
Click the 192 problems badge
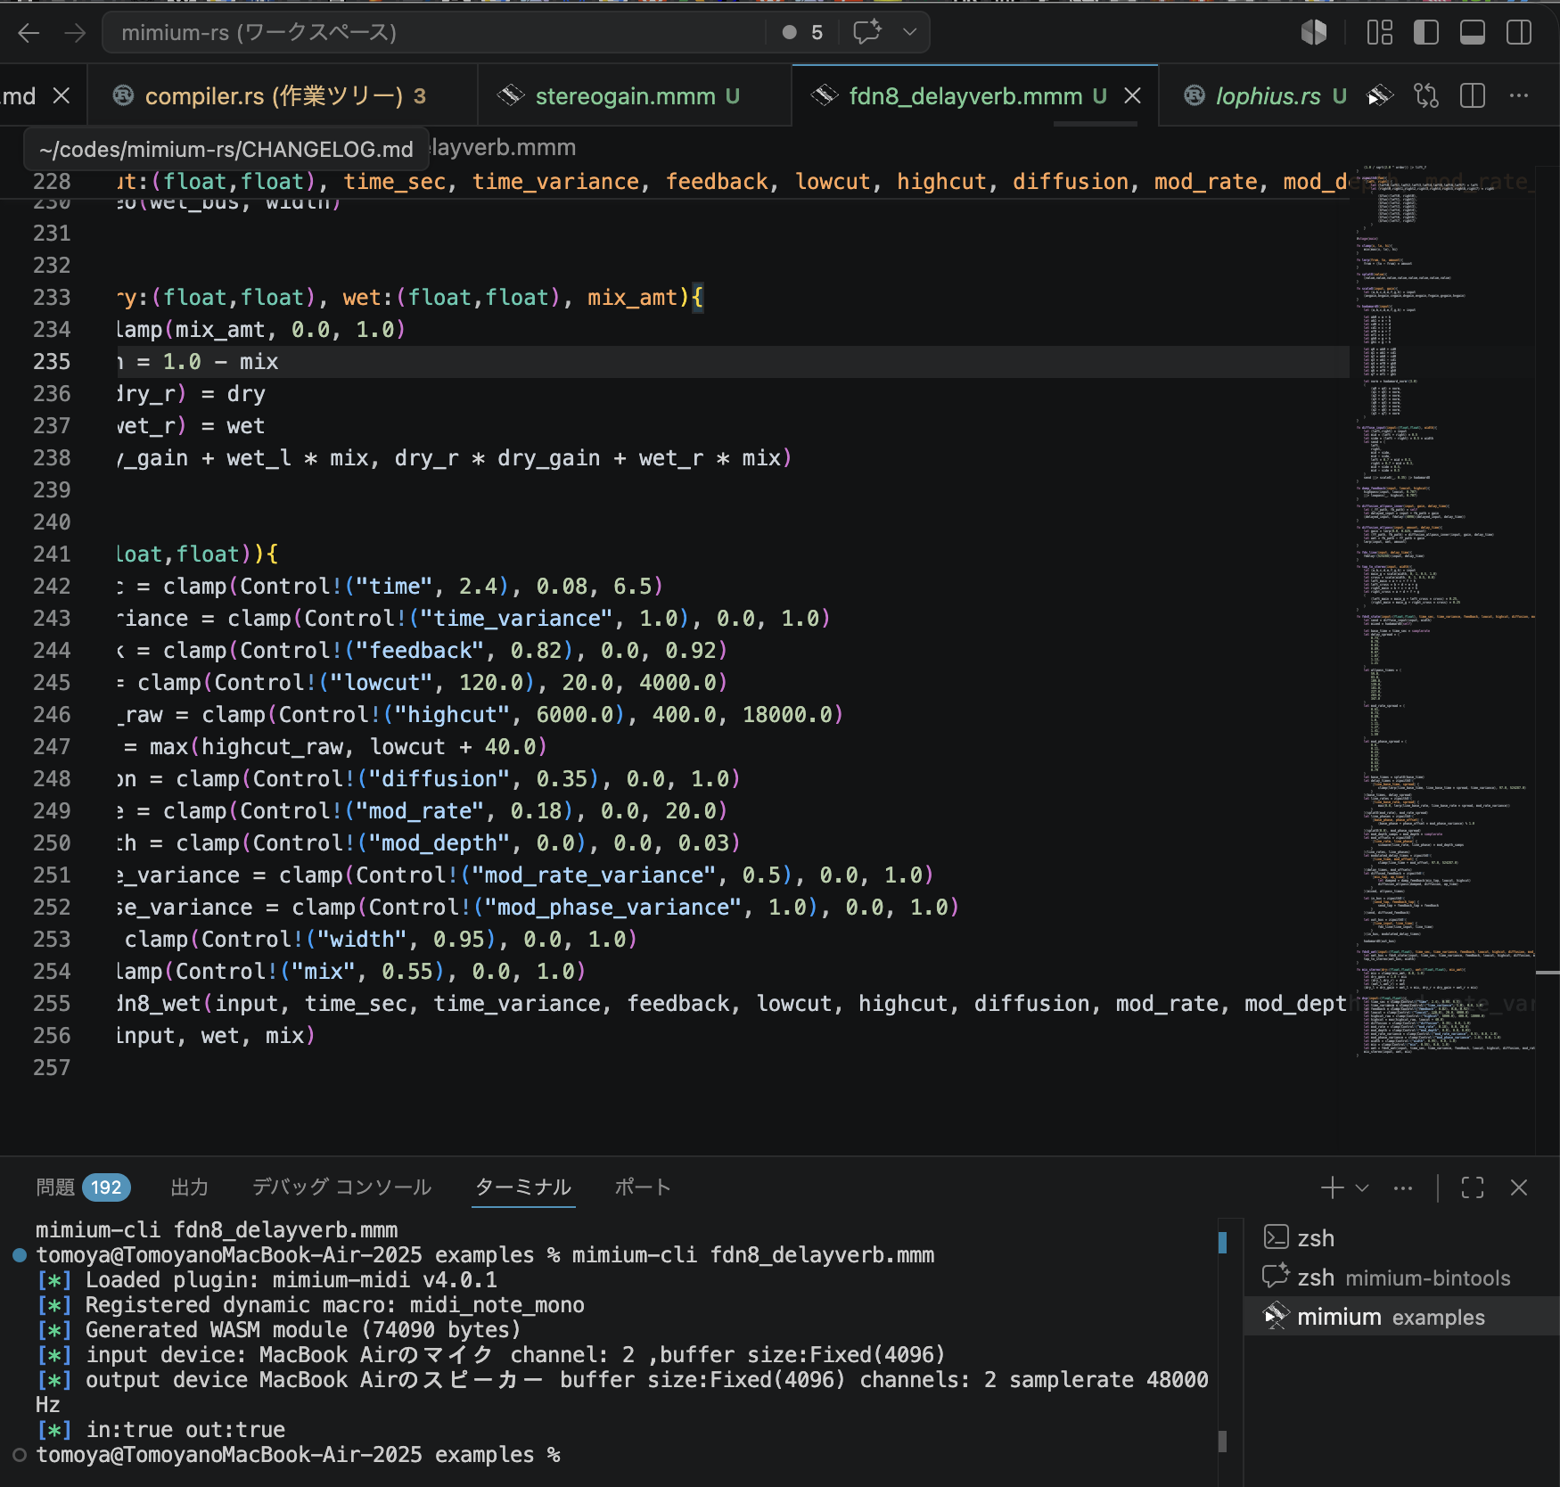tap(106, 1187)
